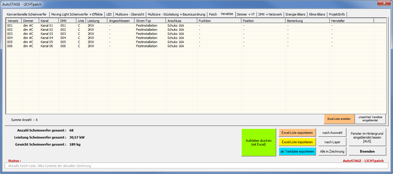This screenshot has height=174, width=393.
Task: Export as text file via cyan button
Action: coord(297,151)
